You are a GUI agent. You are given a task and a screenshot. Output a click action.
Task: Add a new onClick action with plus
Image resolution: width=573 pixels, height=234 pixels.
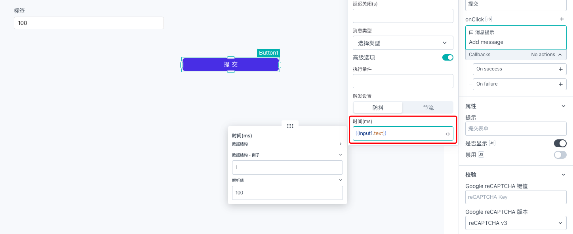(x=562, y=19)
